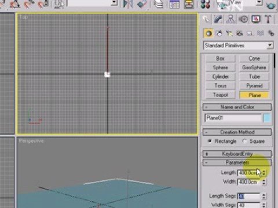Open the Utilities hammer tab
Viewport: 278px width, 208px height.
(x=268, y=19)
